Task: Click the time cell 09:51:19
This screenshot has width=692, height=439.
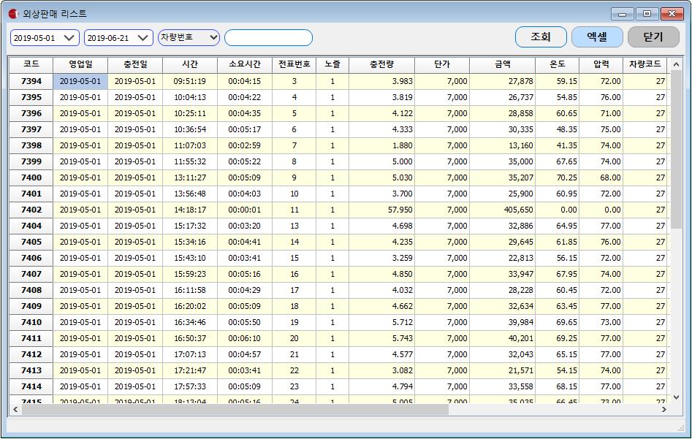Action: [190, 81]
